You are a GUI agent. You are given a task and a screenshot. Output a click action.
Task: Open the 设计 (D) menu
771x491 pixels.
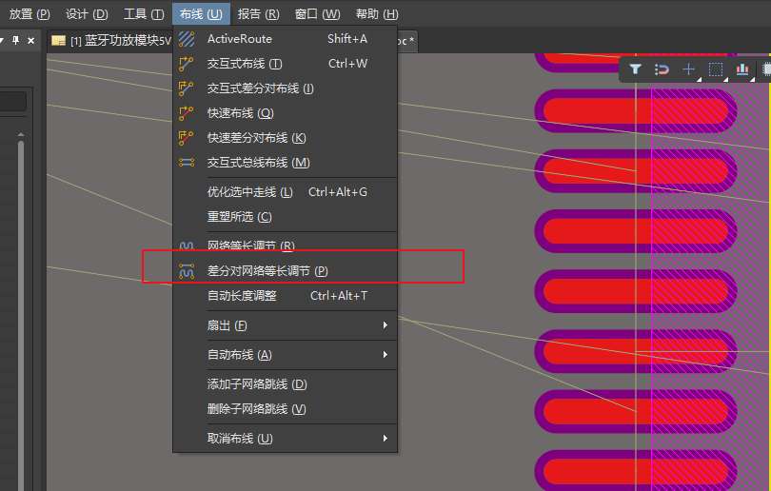click(87, 13)
